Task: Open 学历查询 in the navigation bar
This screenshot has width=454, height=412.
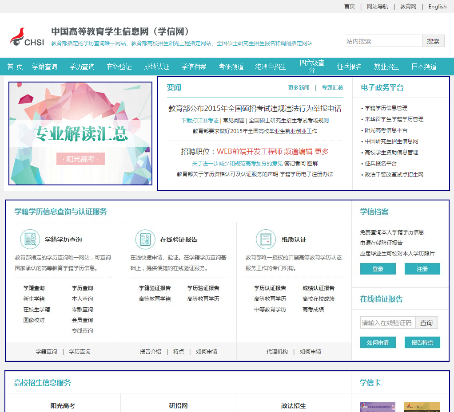Action: [x=82, y=67]
